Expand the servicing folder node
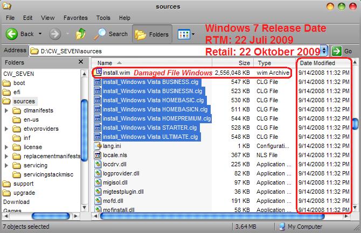The image size is (361, 233). click(x=6, y=165)
